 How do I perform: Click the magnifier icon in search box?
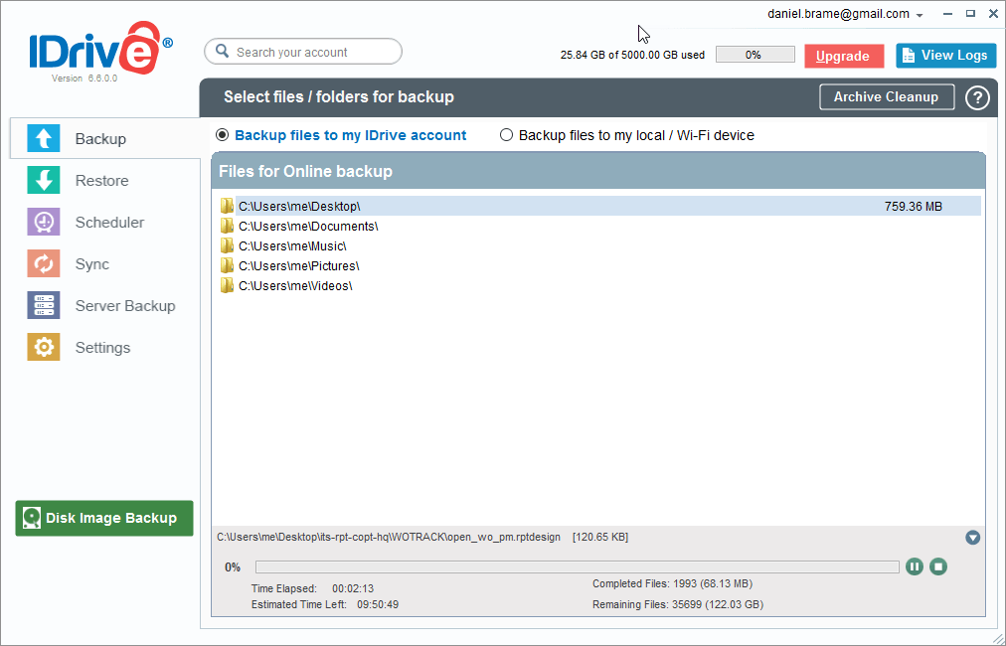coord(222,52)
